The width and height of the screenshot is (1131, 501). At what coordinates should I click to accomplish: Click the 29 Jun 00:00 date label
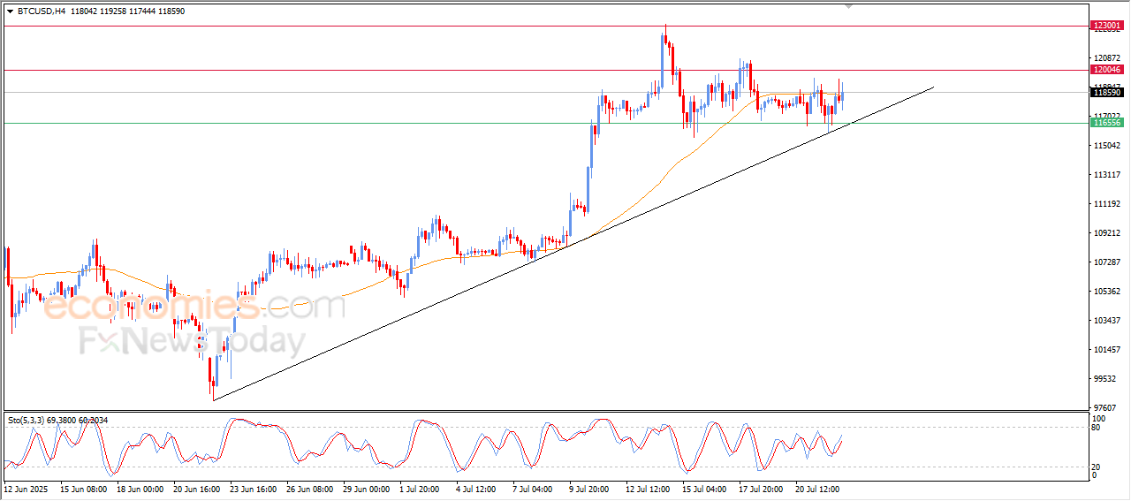pyautogui.click(x=367, y=488)
